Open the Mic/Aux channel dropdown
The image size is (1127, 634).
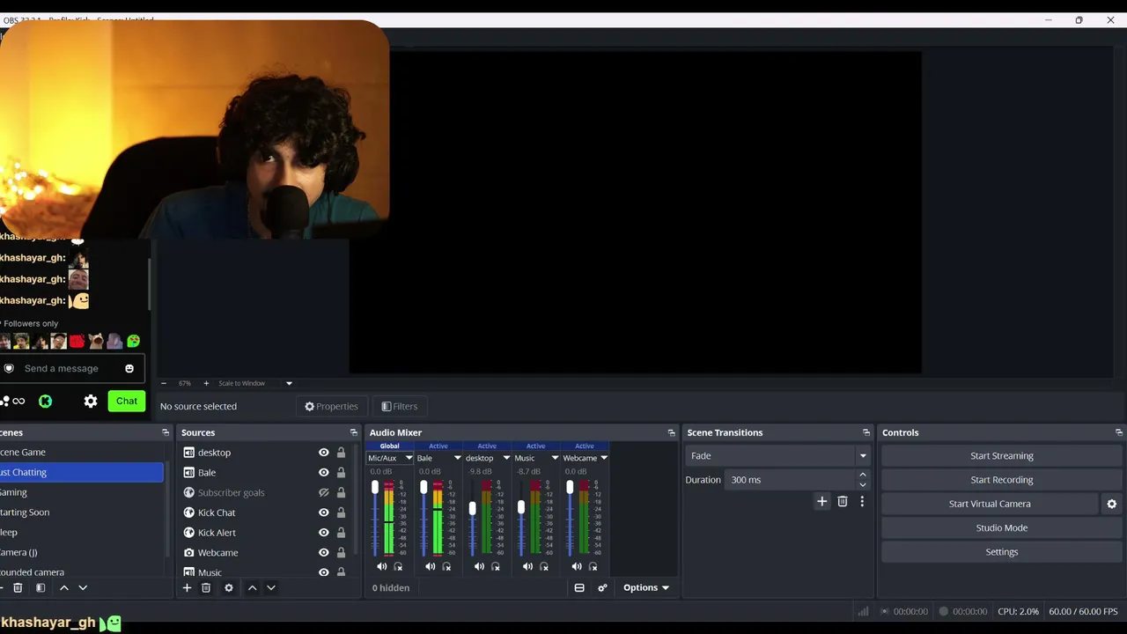(409, 458)
